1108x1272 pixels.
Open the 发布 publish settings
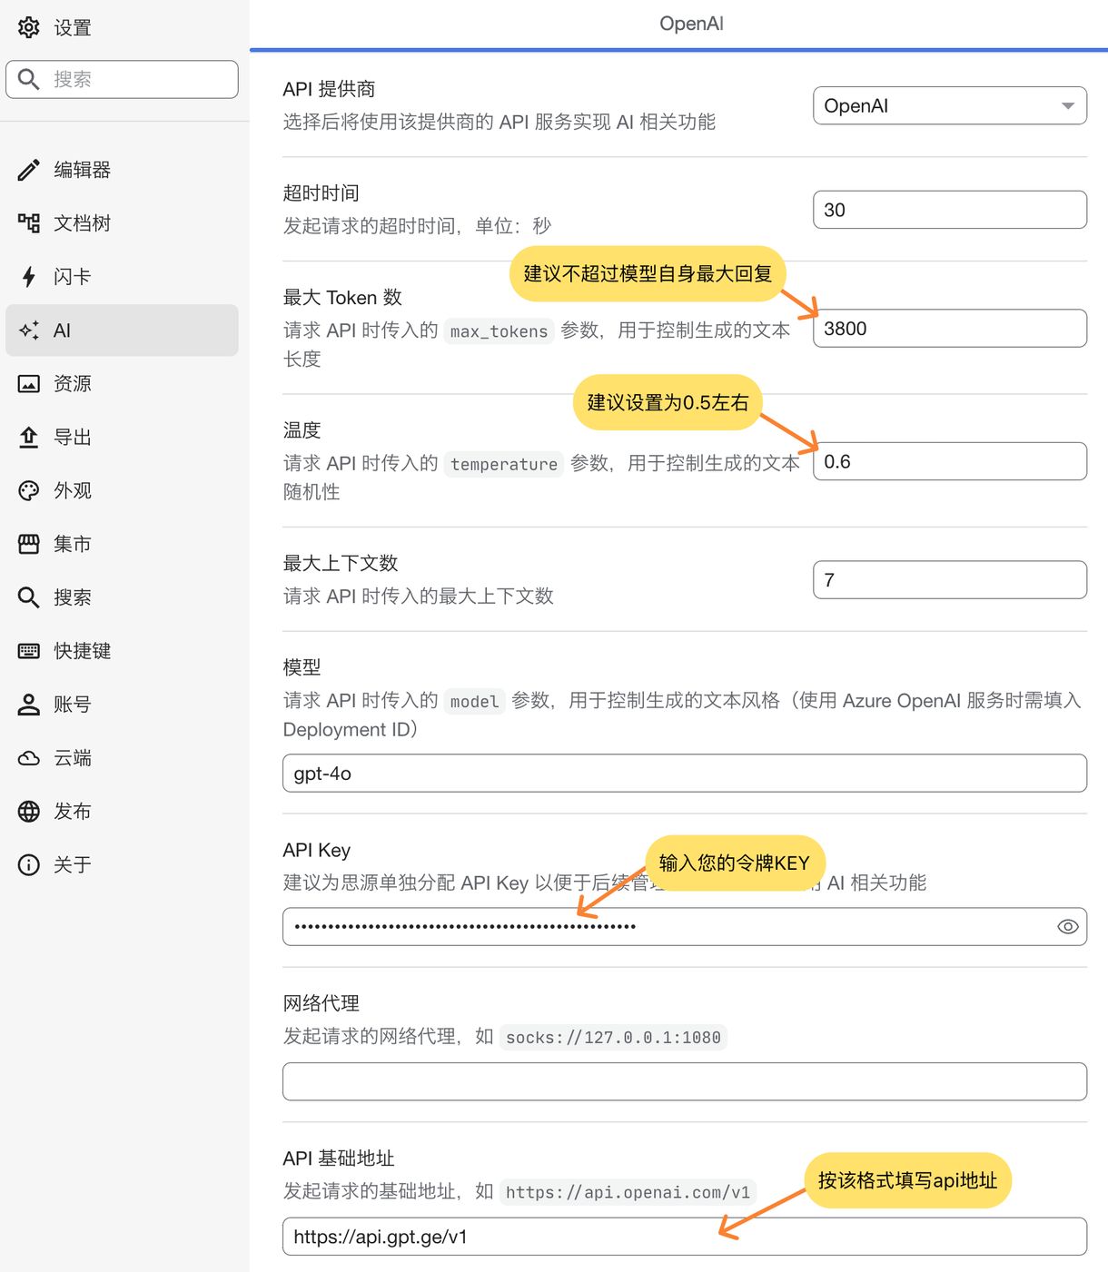click(x=122, y=812)
